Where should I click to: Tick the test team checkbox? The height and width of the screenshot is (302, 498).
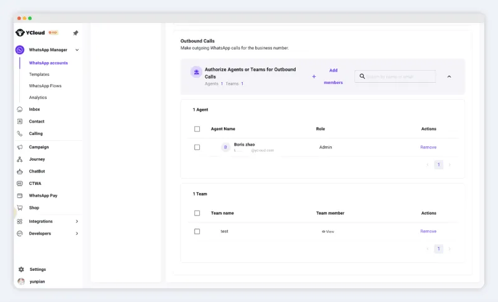(x=197, y=232)
